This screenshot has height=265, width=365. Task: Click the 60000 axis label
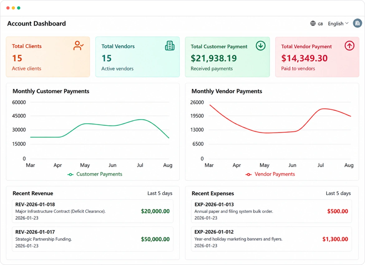(19, 102)
